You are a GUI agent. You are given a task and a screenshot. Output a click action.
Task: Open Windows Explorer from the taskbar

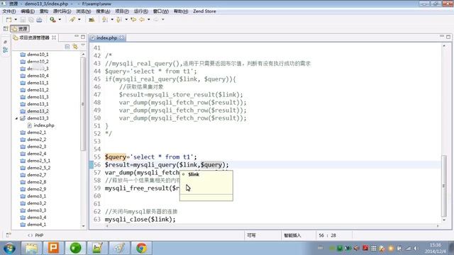pos(31,248)
